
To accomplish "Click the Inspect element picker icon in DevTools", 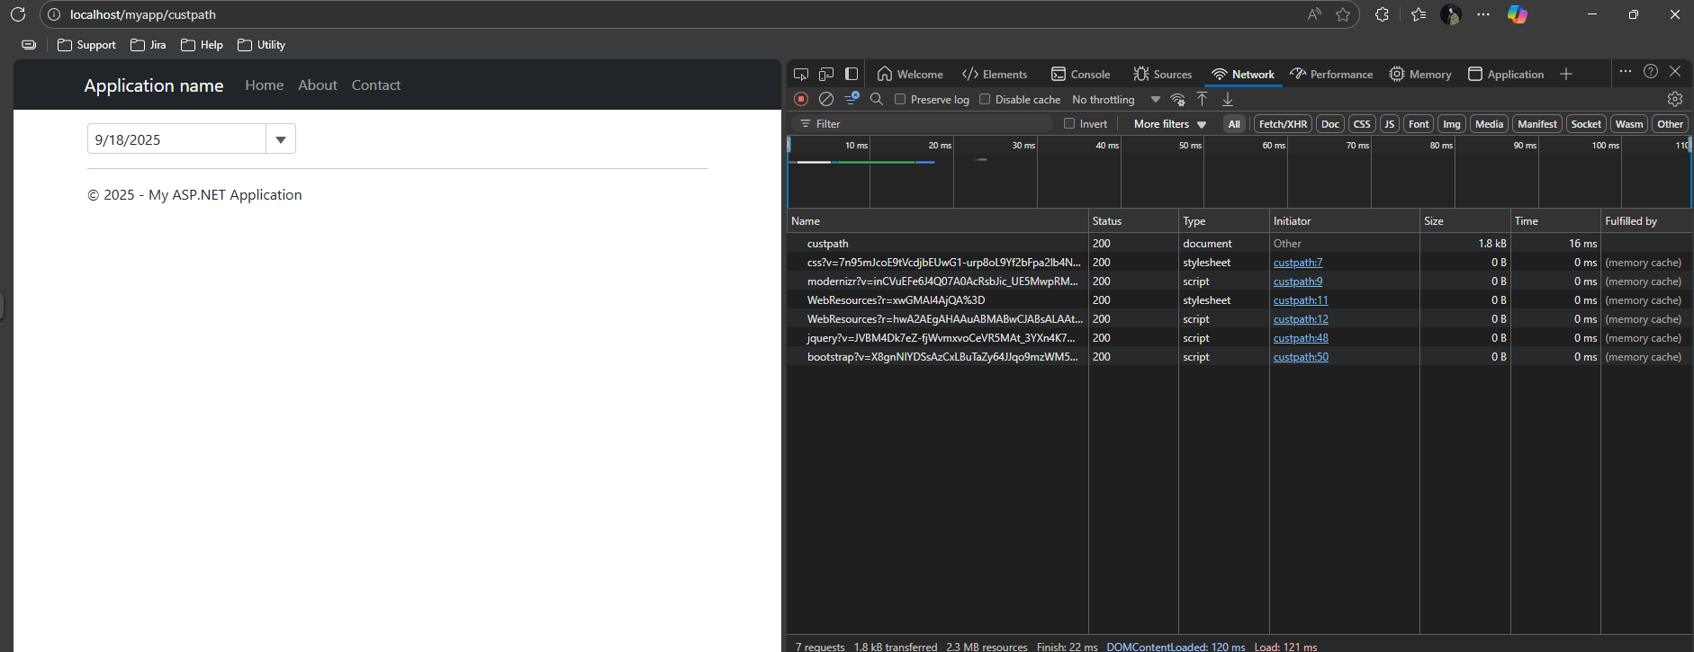I will 801,74.
